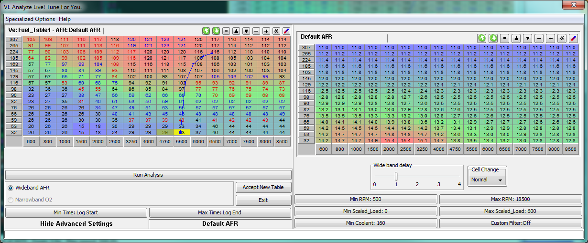Open the Help menu
The width and height of the screenshot is (588, 243).
pos(65,19)
